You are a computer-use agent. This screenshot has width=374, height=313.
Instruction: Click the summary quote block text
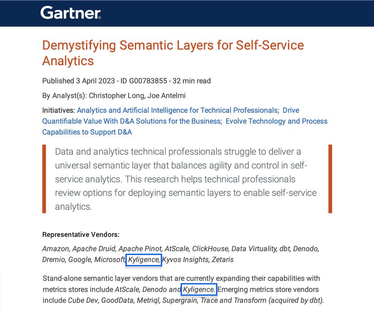tap(186, 179)
